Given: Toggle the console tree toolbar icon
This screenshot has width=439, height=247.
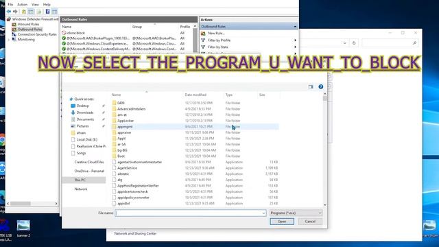Looking at the screenshot, I should (x=31, y=12).
